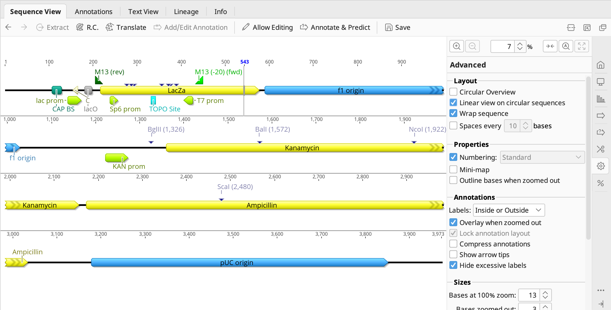This screenshot has width=611, height=310.
Task: Open the graphs sidebar icon
Action: (x=601, y=99)
